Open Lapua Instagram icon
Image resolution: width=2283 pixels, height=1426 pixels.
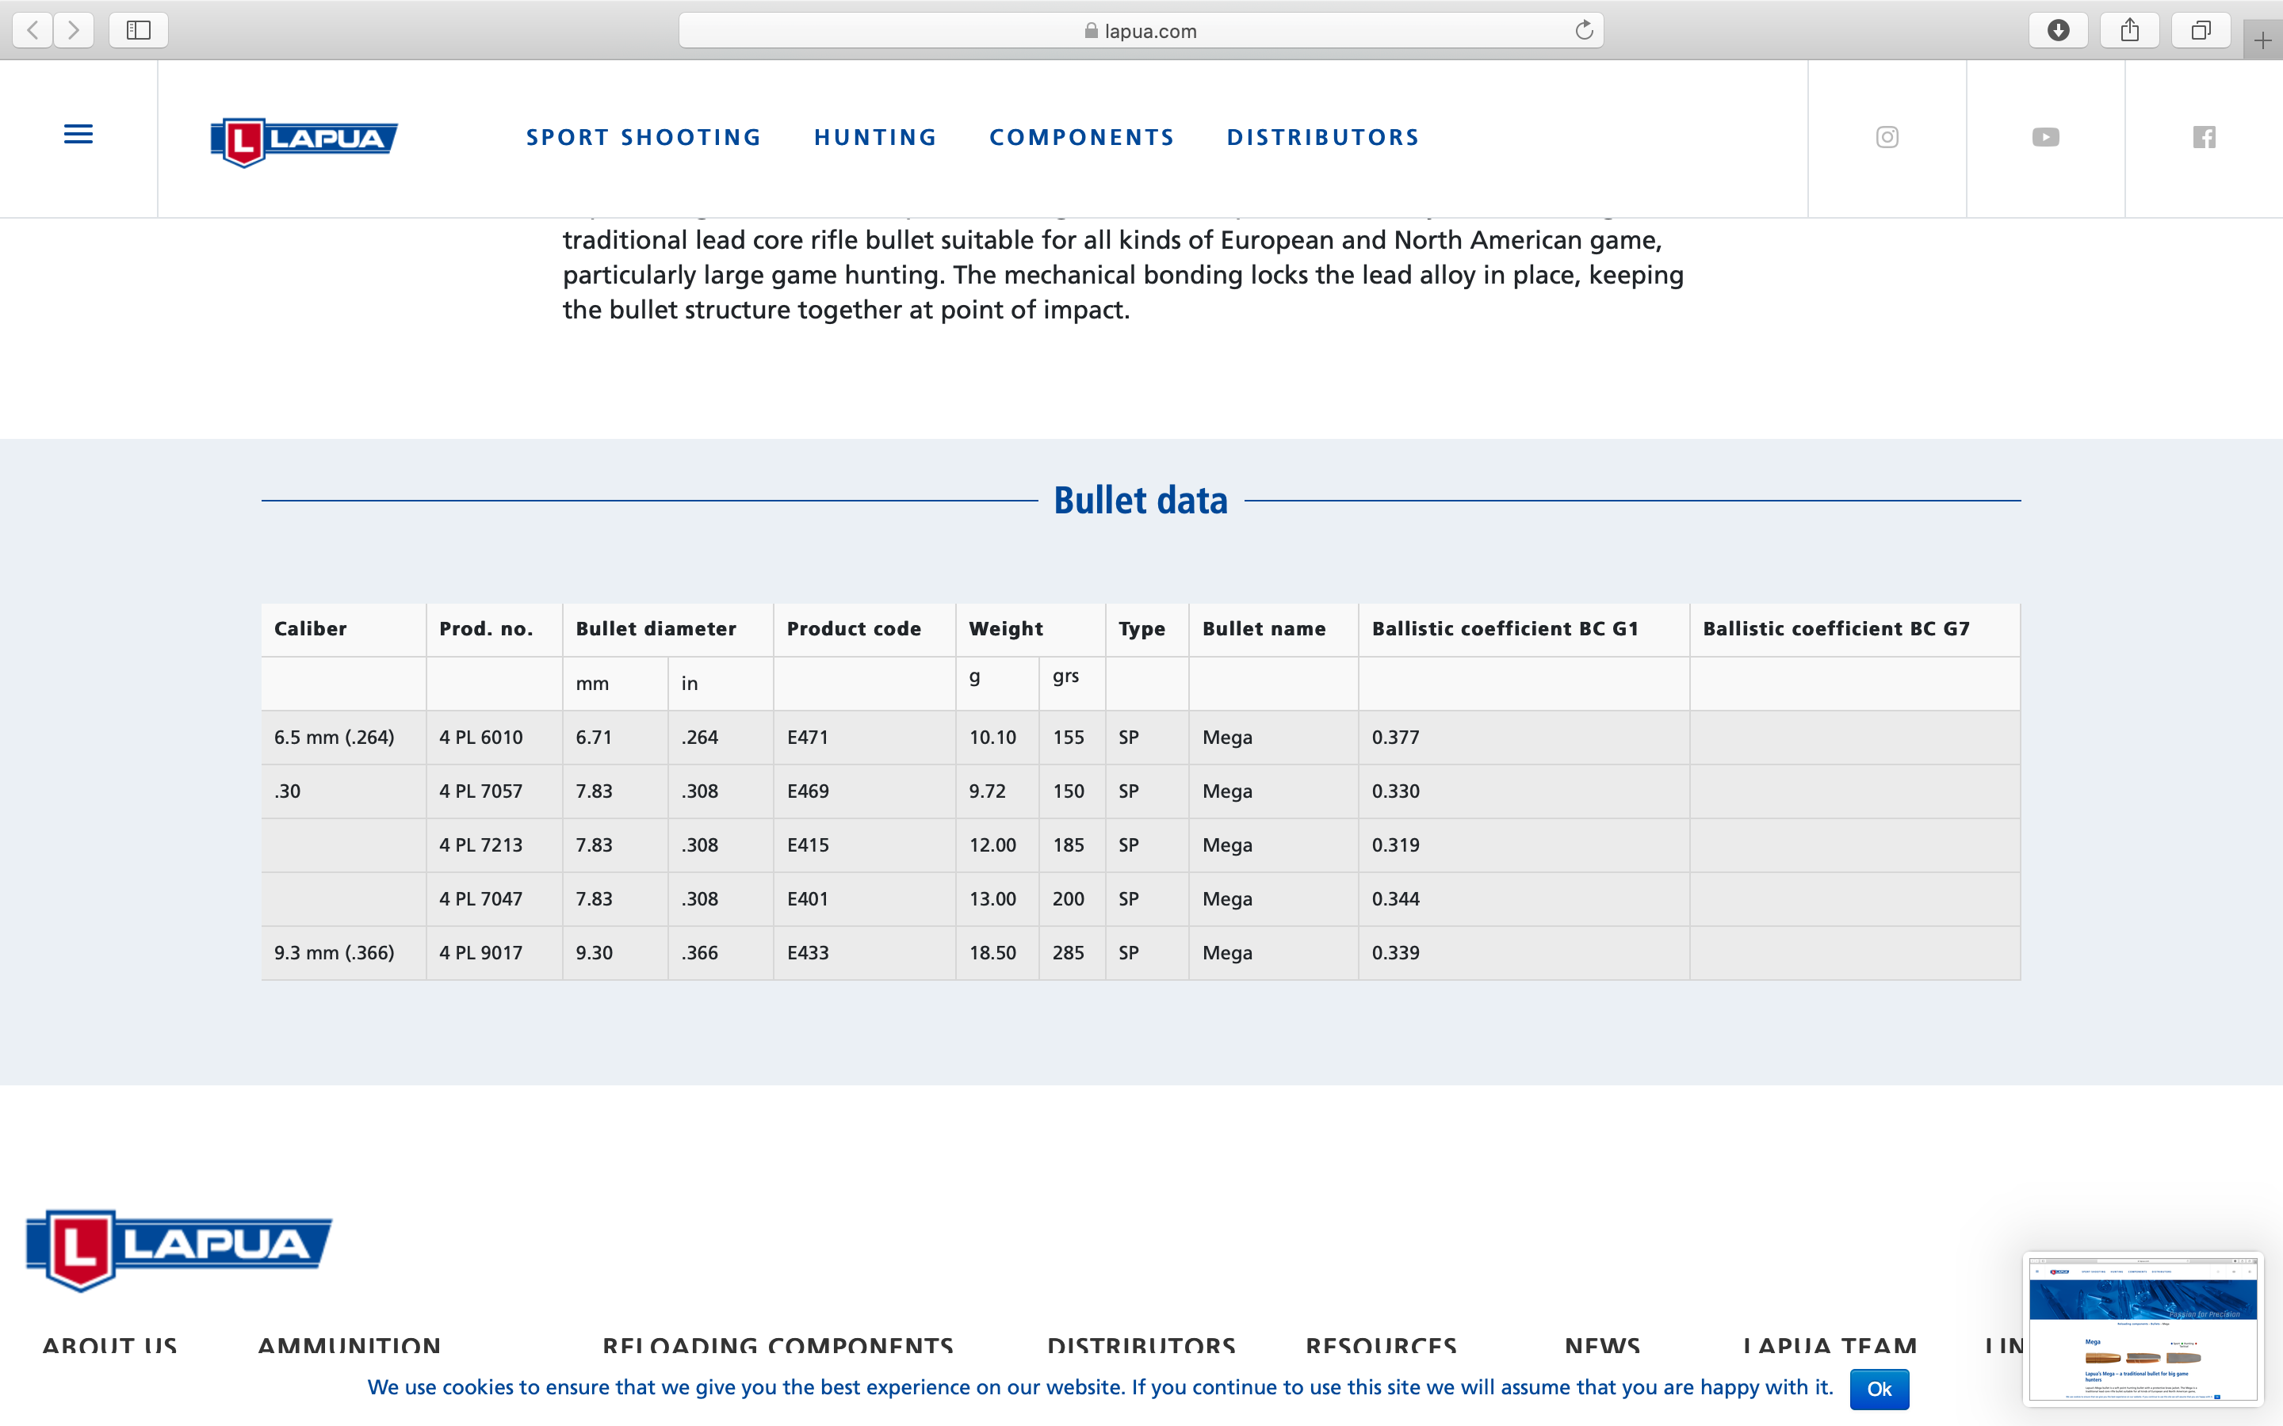tap(1887, 138)
